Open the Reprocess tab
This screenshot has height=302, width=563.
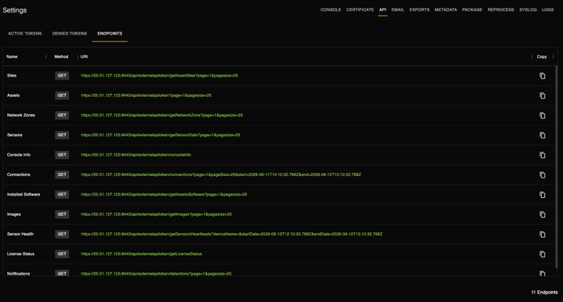pos(500,9)
